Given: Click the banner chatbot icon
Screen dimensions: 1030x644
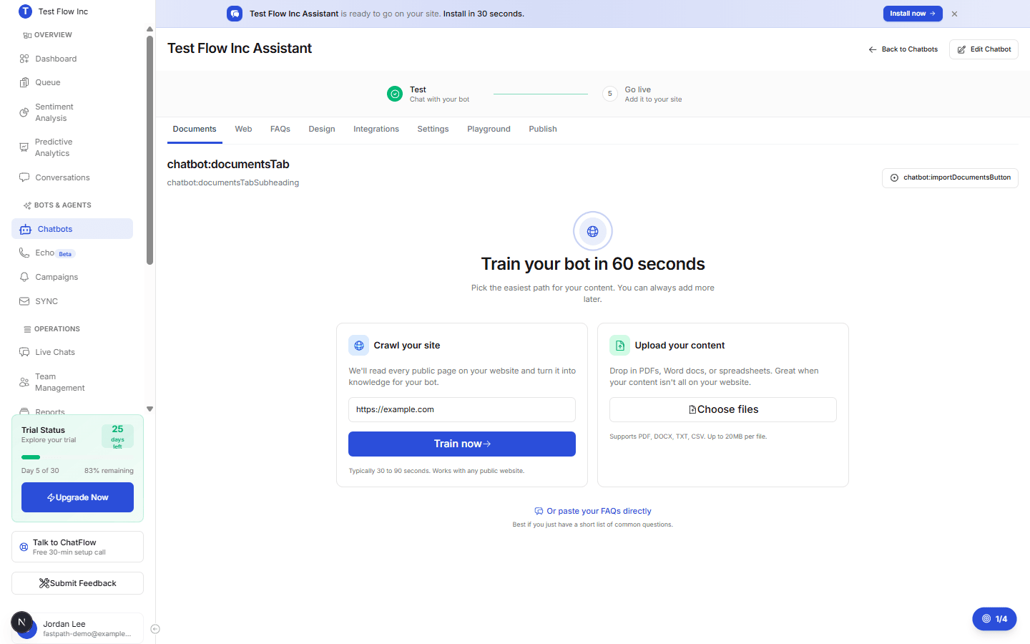Looking at the screenshot, I should [x=235, y=14].
